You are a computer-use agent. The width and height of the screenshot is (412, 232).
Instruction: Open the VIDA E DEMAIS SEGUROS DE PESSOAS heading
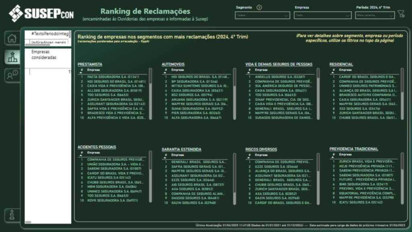pyautogui.click(x=279, y=64)
